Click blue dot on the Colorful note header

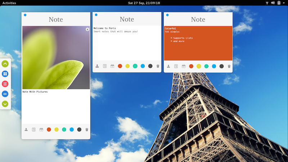[167, 15]
